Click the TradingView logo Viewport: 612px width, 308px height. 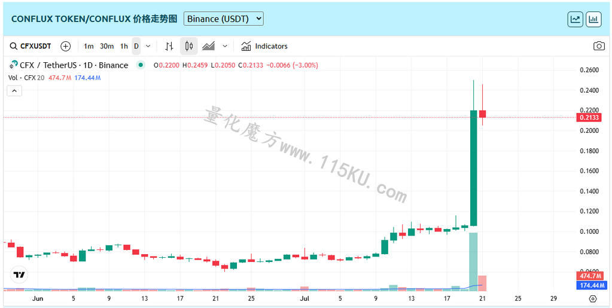[x=19, y=275]
